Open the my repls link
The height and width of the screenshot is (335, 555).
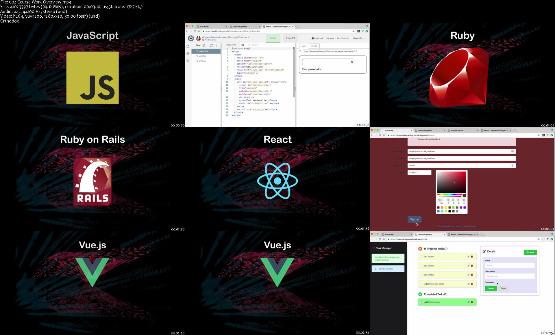tap(330, 38)
